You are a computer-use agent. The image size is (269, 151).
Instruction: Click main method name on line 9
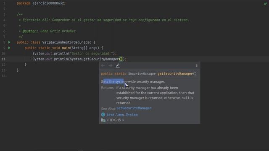click(x=66, y=48)
